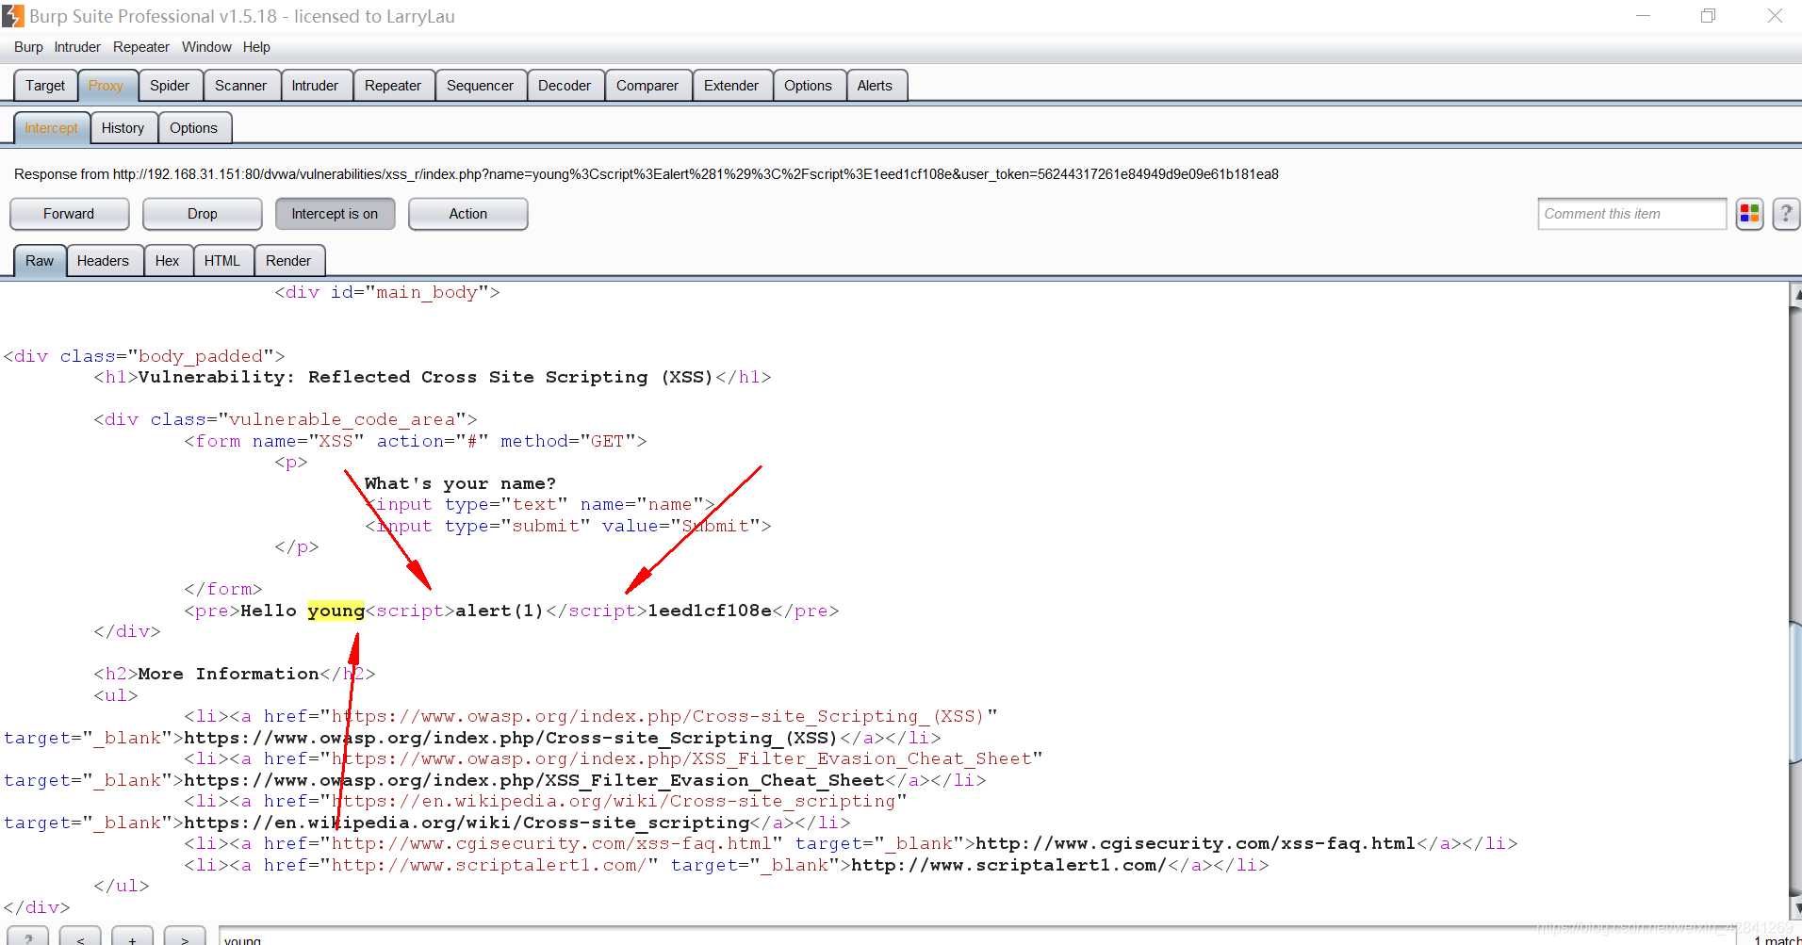
Task: Open the highlight color picker icon
Action: [x=1750, y=214]
